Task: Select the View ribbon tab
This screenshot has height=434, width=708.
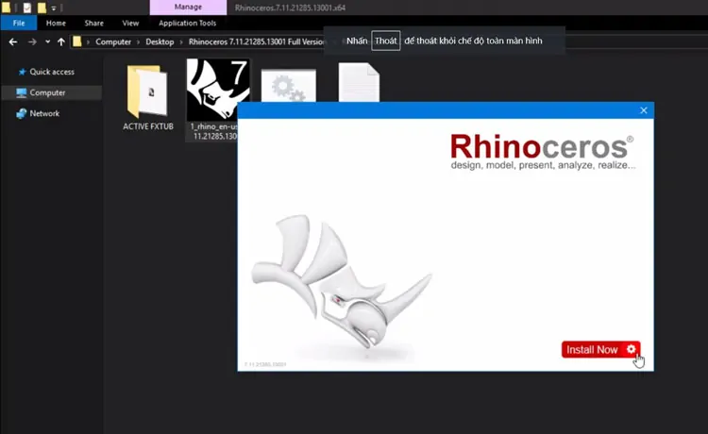Action: (130, 23)
